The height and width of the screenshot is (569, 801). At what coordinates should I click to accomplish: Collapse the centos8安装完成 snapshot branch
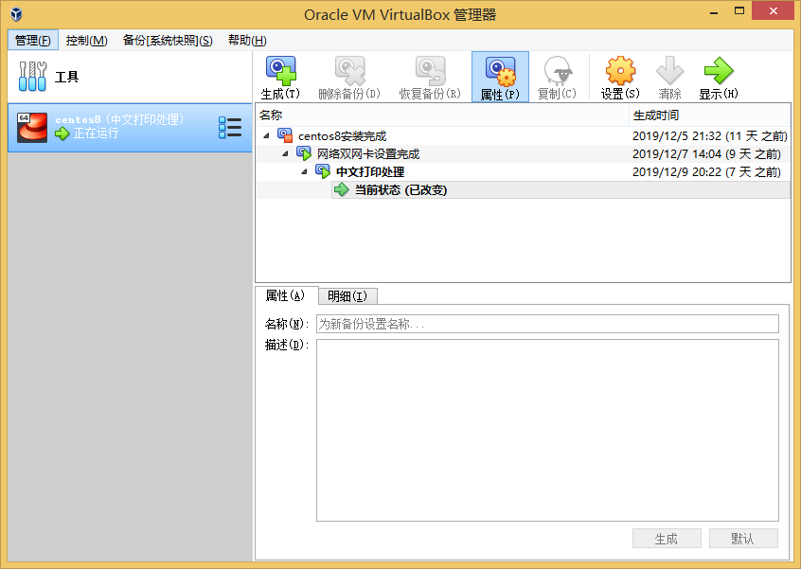(266, 135)
